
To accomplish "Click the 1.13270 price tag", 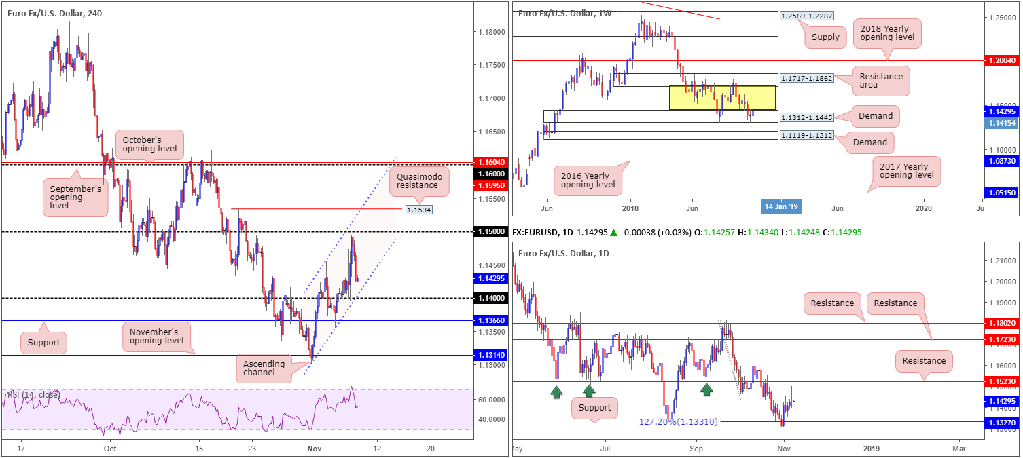I will point(1001,423).
